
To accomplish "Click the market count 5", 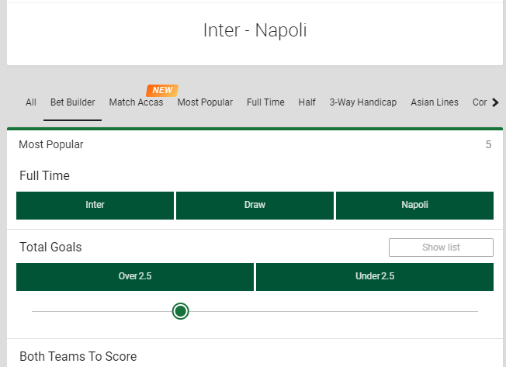I will click(x=488, y=144).
